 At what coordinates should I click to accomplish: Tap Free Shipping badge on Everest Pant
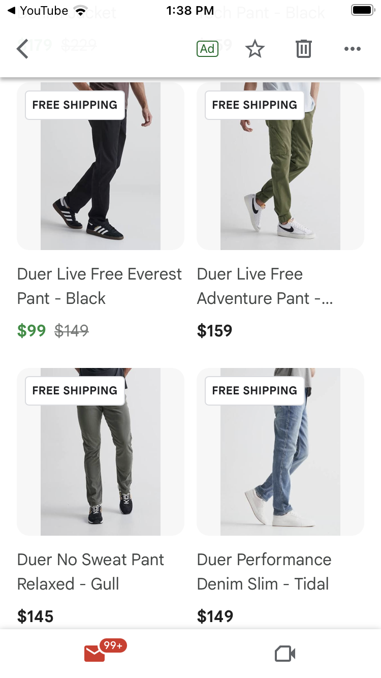[x=75, y=105]
